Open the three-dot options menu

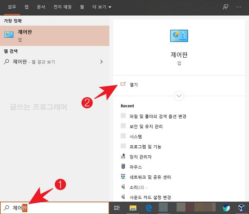[x=239, y=7]
